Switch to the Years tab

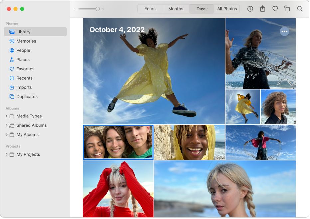[150, 9]
